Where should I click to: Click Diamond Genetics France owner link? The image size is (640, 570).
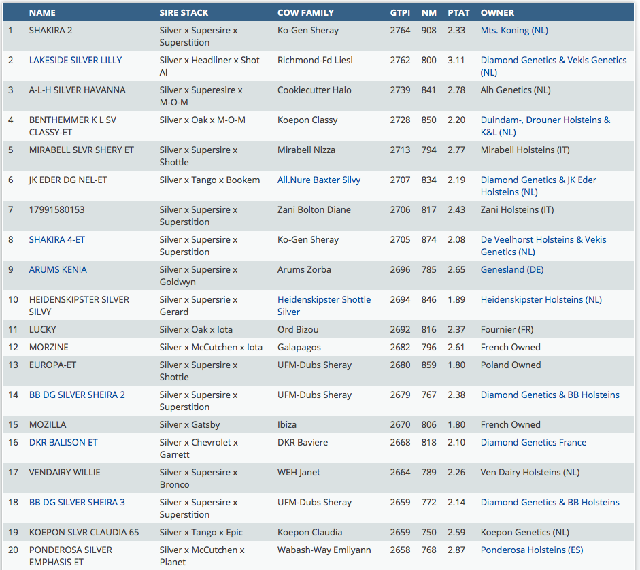click(x=533, y=442)
